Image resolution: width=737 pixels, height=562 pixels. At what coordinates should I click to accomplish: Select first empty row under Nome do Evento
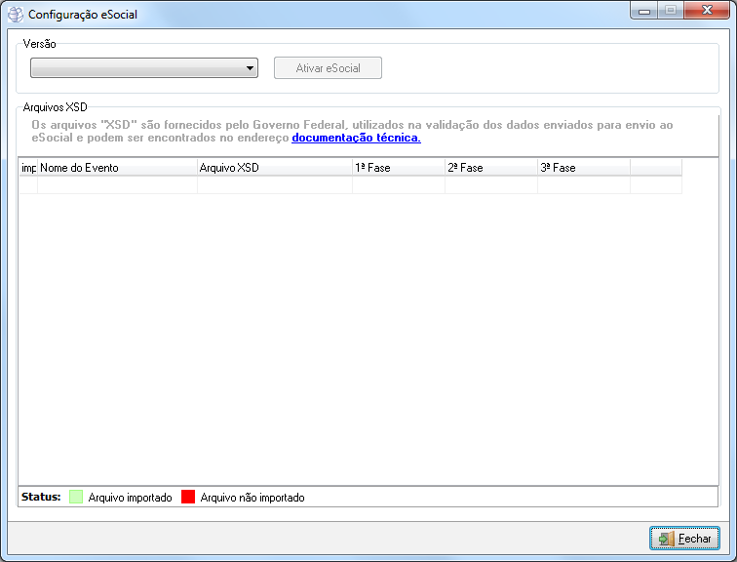click(117, 185)
